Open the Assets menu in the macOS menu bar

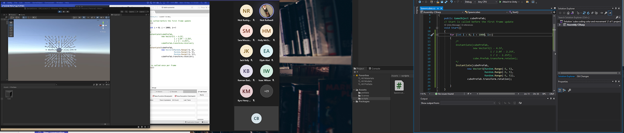(27, 3)
